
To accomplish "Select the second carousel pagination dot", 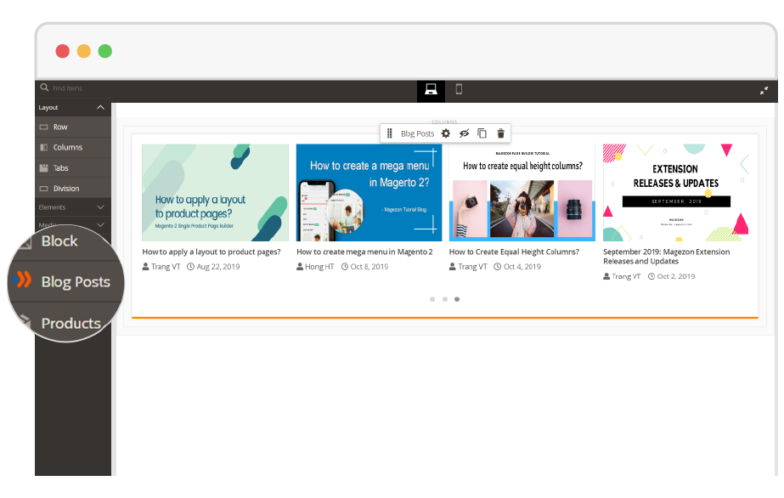I will click(x=444, y=299).
